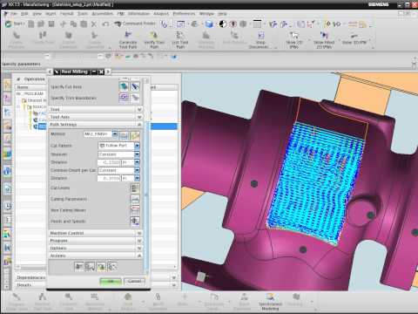Open the Non Cutting Moves icon
The height and width of the screenshot is (314, 418).
(x=135, y=210)
